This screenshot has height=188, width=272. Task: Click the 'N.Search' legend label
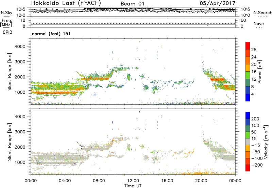[263, 13]
